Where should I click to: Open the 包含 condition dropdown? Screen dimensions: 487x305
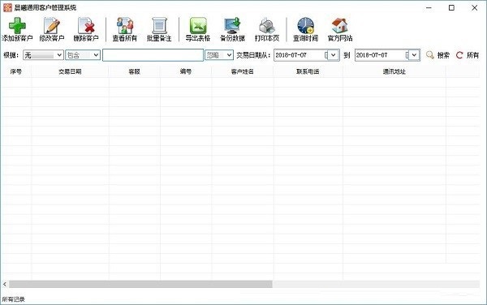83,55
